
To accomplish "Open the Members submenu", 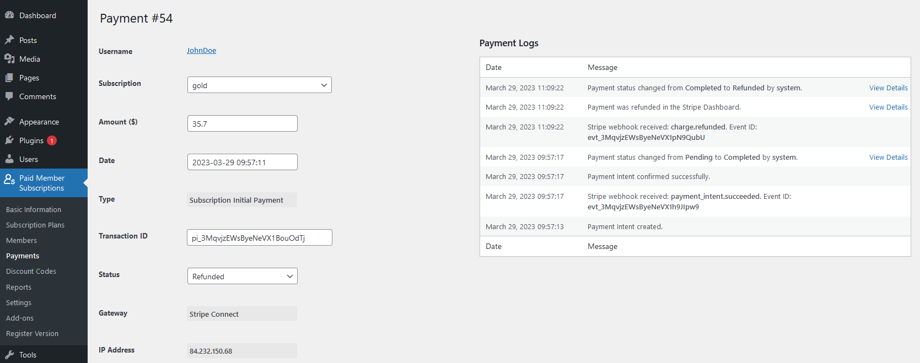I will 21,240.
